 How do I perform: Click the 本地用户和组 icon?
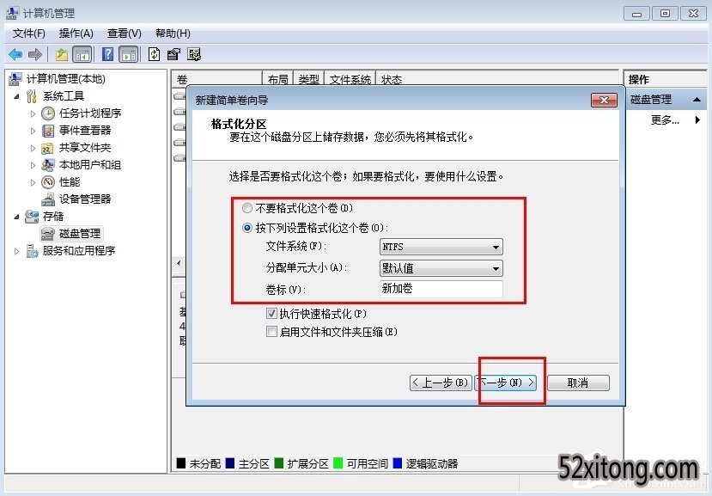pos(48,165)
